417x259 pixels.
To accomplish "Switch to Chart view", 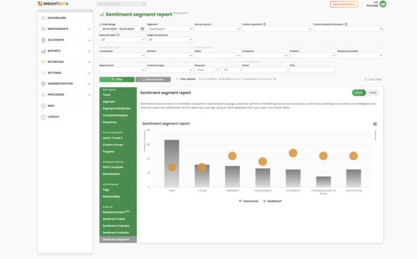I will point(359,93).
